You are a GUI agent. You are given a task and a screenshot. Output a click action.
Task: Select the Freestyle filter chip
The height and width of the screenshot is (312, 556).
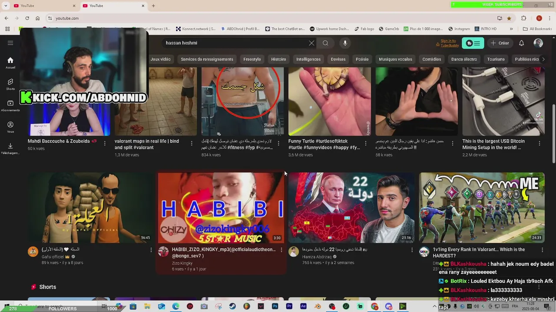(x=252, y=59)
